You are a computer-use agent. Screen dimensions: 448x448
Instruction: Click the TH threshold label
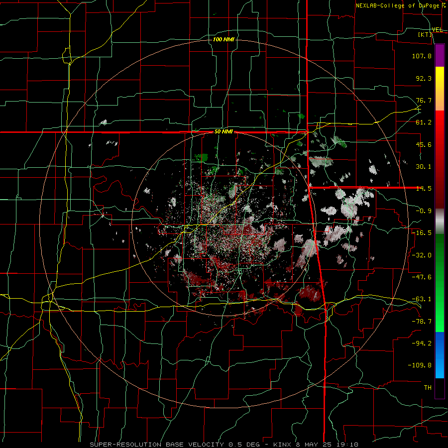428,388
